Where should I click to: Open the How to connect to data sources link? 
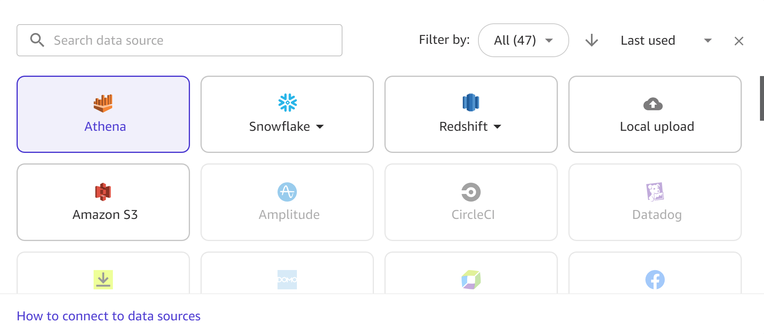(108, 316)
